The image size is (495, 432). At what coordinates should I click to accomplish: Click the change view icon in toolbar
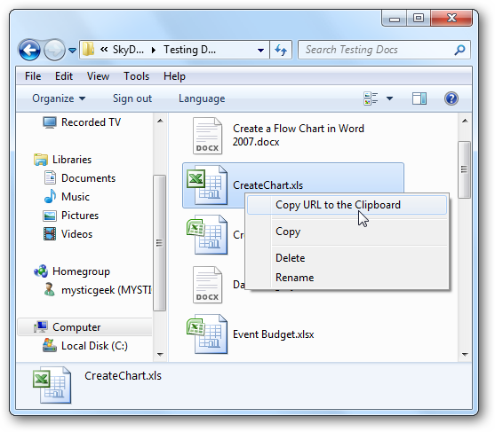click(x=371, y=98)
